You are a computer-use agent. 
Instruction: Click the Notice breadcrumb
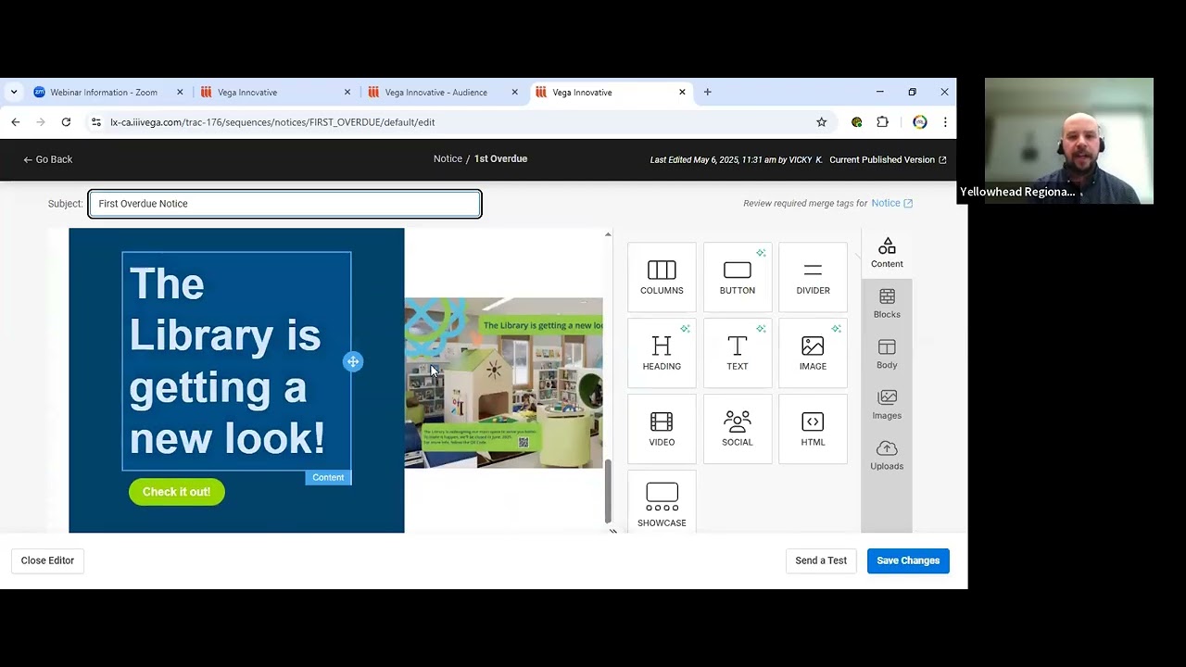[448, 158]
